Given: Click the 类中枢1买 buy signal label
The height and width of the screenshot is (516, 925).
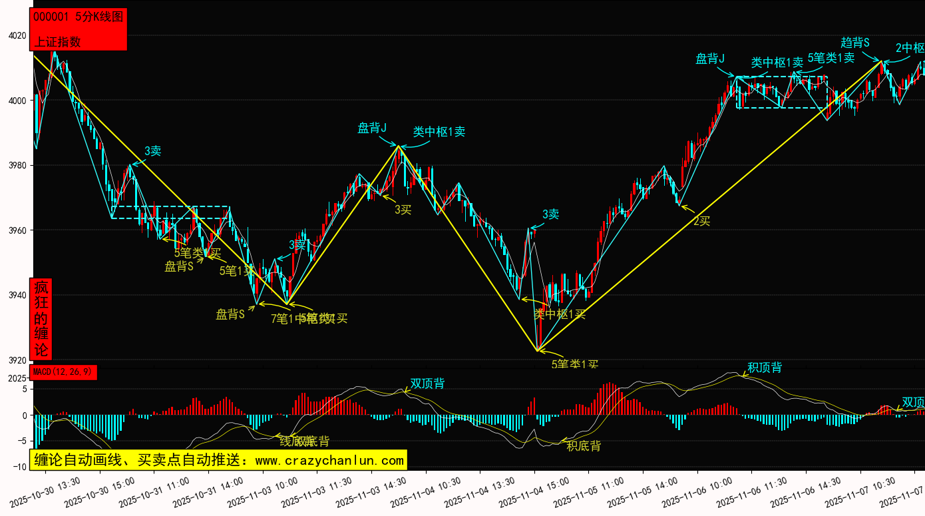Looking at the screenshot, I should (560, 314).
